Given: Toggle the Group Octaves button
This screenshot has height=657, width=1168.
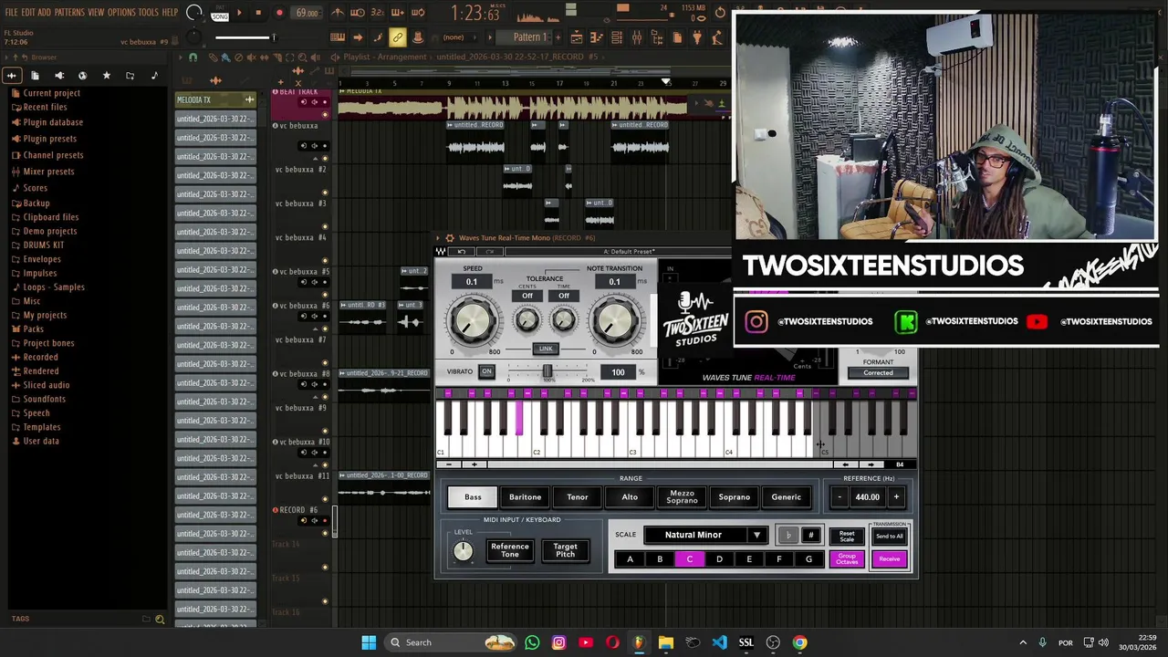Looking at the screenshot, I should coord(847,559).
